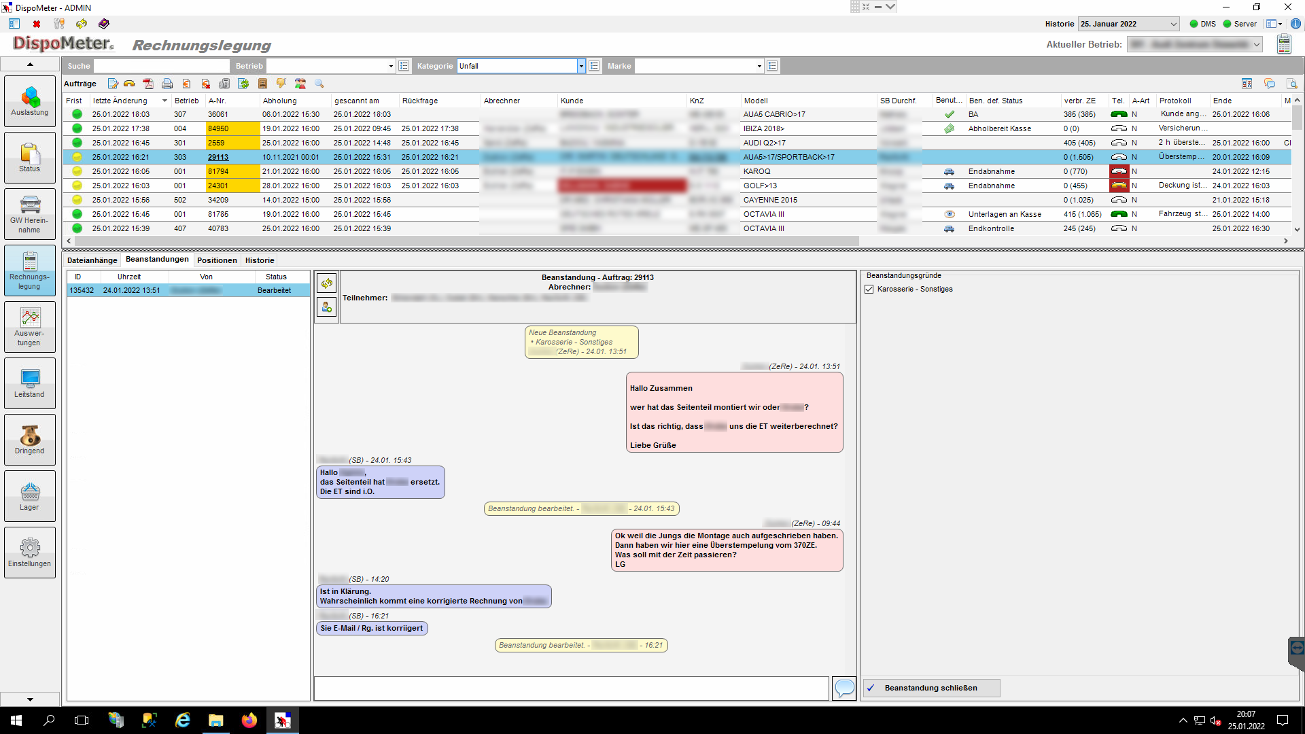The width and height of the screenshot is (1305, 734).
Task: Open the Leitstand sidebar module
Action: click(30, 383)
